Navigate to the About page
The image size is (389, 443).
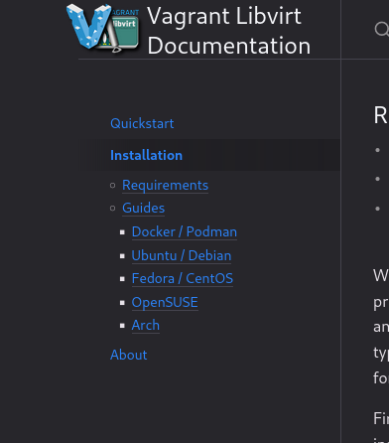point(129,355)
